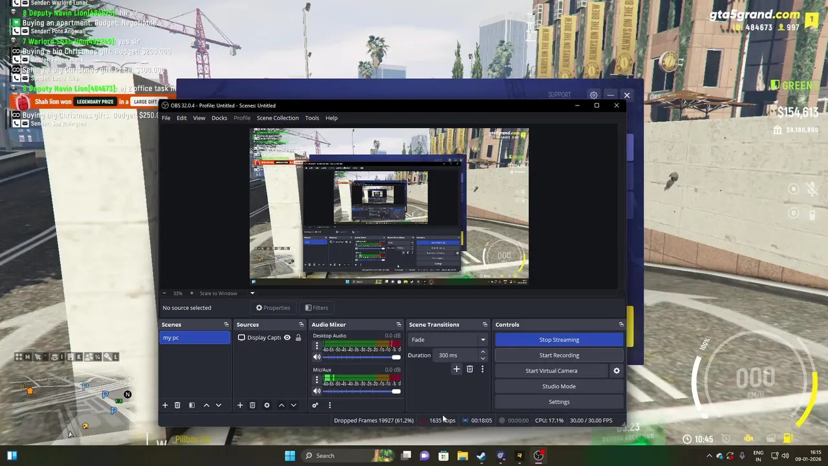Mute Mic/Aux speaker icon
The image size is (828, 466).
pyautogui.click(x=317, y=391)
